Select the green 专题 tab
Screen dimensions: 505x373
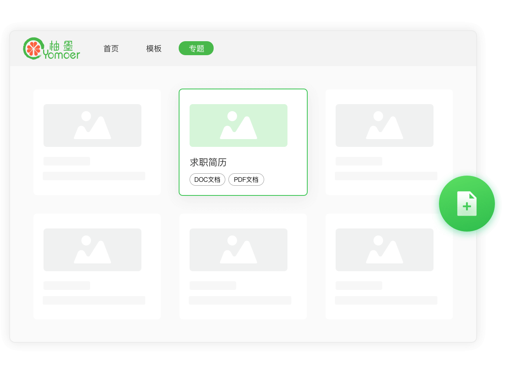[x=196, y=49]
